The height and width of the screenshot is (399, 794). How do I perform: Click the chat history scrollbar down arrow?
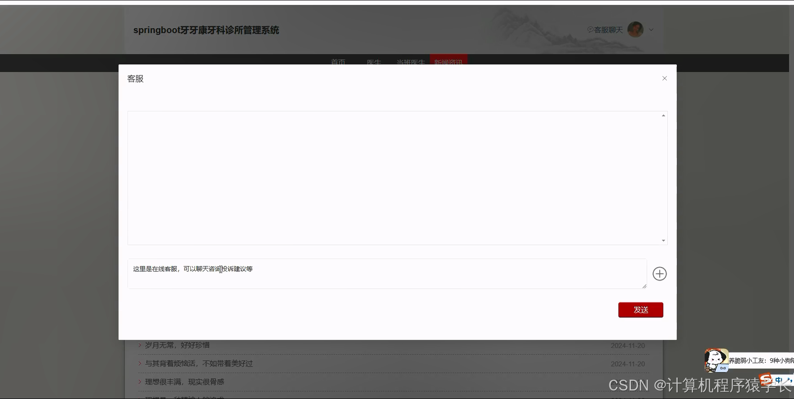click(x=663, y=241)
